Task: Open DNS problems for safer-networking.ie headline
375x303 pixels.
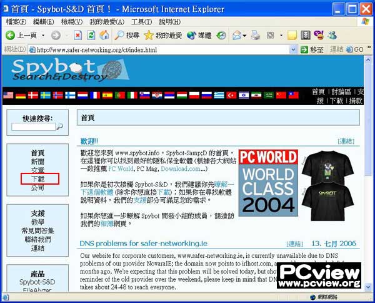Action: click(x=144, y=244)
